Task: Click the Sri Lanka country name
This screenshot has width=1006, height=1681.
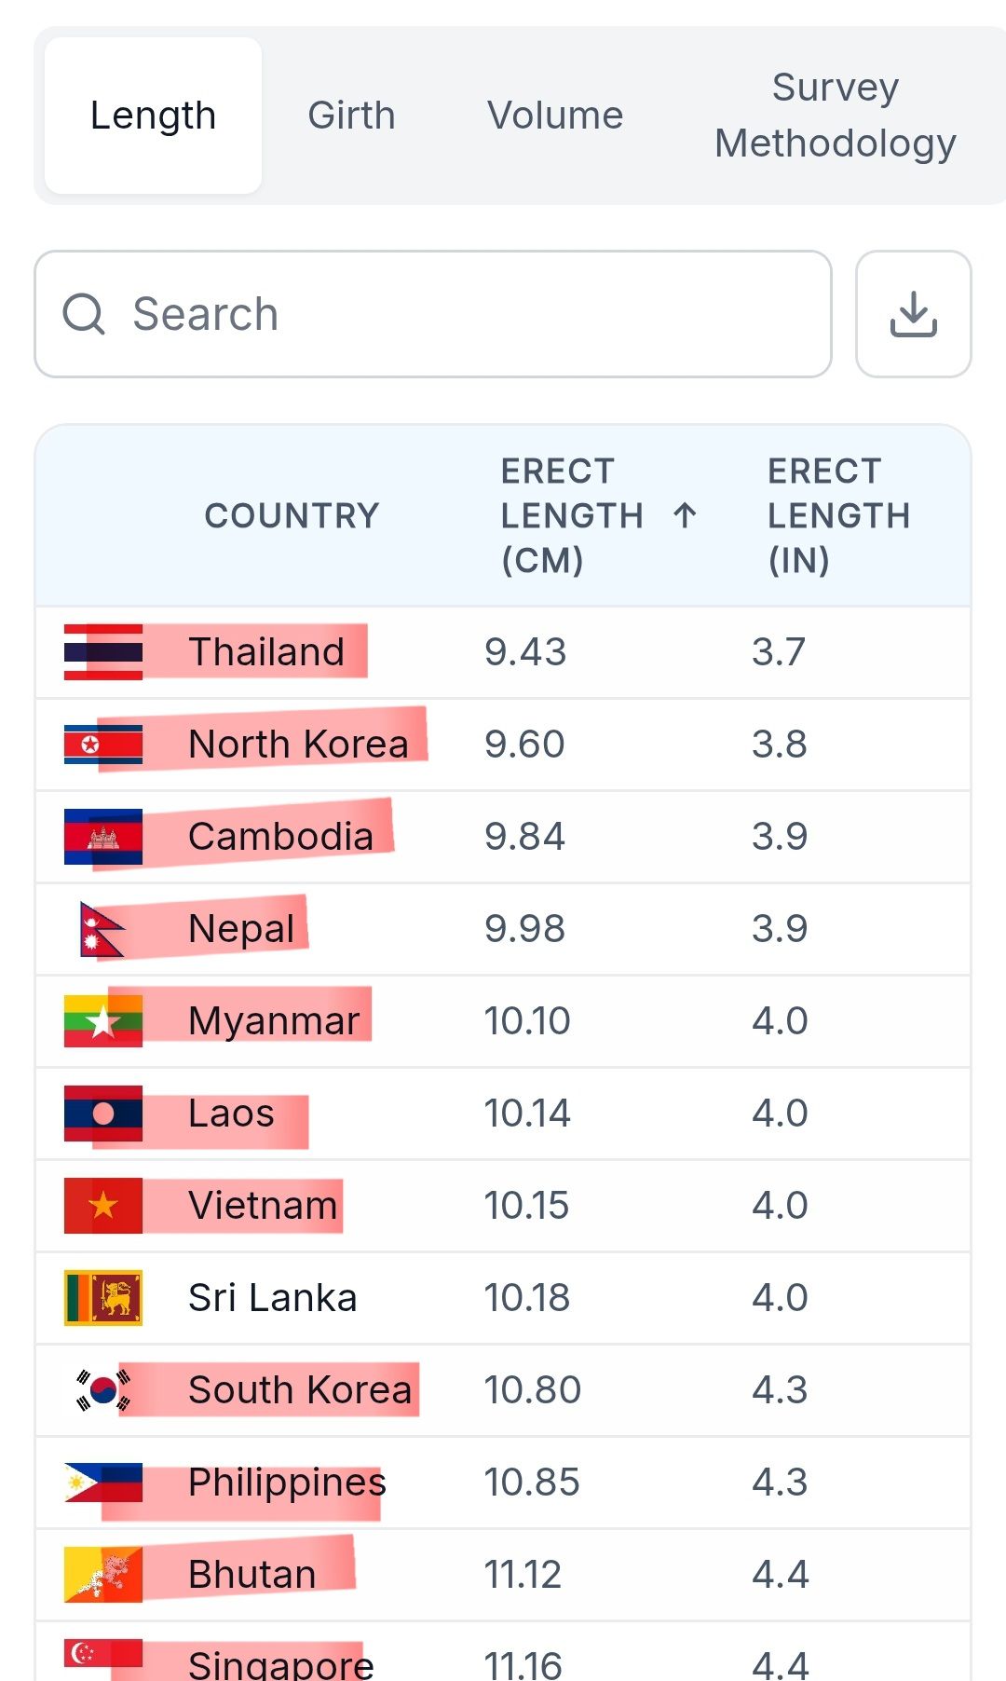Action: 272,1297
